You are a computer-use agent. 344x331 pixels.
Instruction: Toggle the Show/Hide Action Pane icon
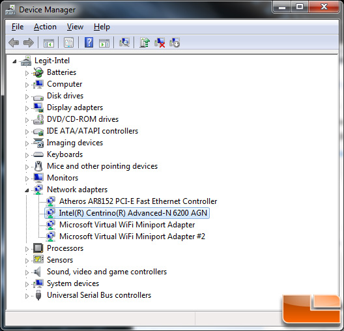point(104,42)
